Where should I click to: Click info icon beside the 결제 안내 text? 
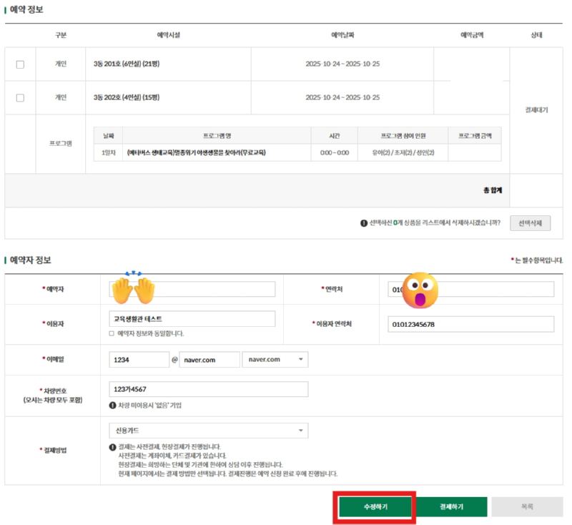(113, 447)
